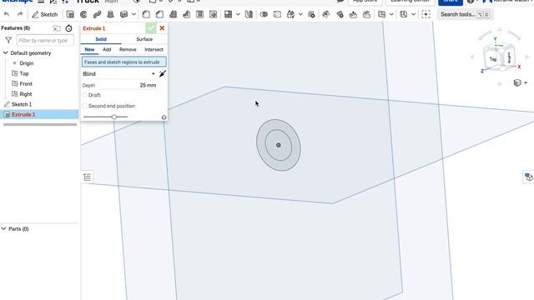This screenshot has height=300, width=534.
Task: Switch to the Solid tab
Action: click(101, 39)
